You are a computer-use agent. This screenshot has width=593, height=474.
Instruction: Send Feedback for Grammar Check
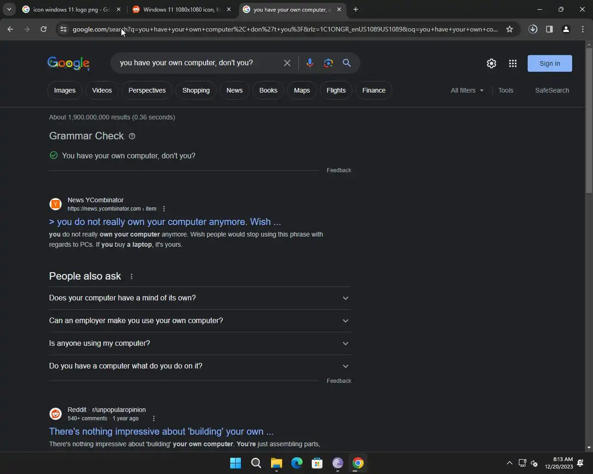(339, 170)
